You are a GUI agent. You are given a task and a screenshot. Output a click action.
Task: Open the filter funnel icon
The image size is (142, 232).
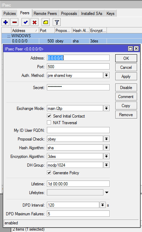coord(57,22)
